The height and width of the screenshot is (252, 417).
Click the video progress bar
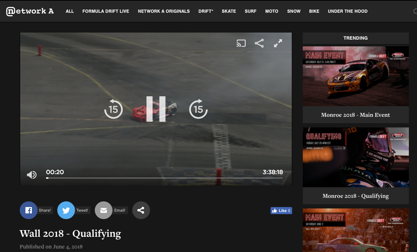tap(164, 178)
